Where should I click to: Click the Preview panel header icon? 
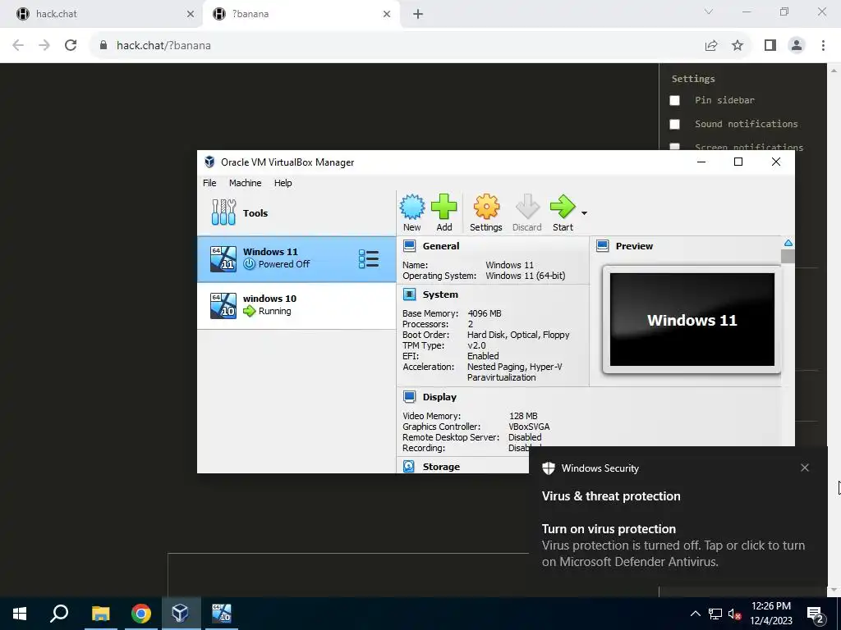602,246
